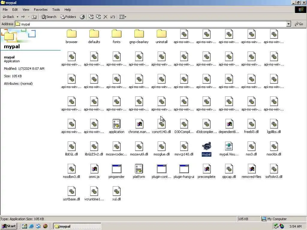This screenshot has width=307, height=230.
Task: Open the gmp-clearkey folder
Action: coord(139,37)
